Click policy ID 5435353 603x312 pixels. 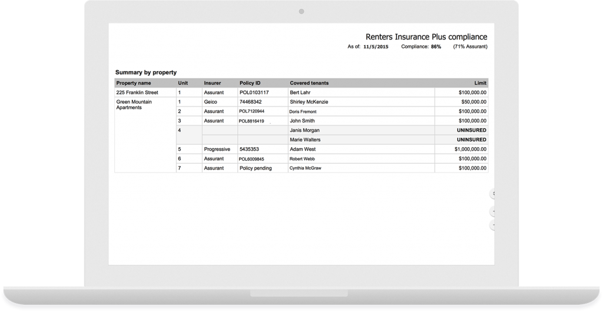pyautogui.click(x=249, y=149)
